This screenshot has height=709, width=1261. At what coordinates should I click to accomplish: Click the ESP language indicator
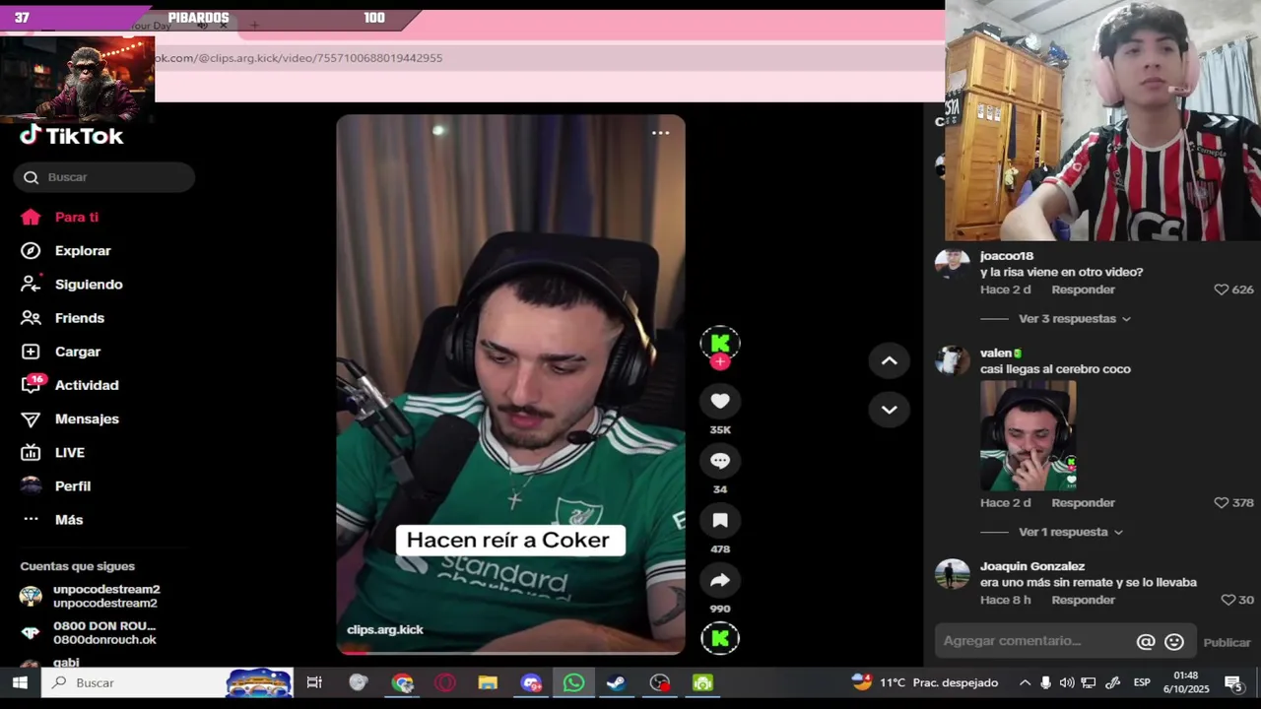click(x=1142, y=682)
